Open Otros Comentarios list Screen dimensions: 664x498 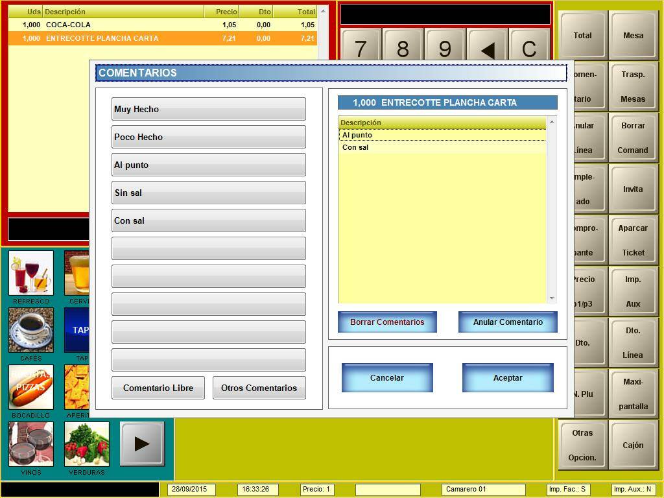259,388
